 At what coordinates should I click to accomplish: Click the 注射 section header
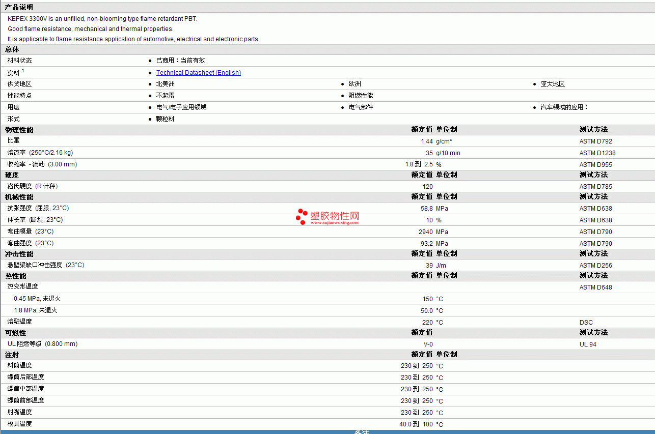pos(12,355)
